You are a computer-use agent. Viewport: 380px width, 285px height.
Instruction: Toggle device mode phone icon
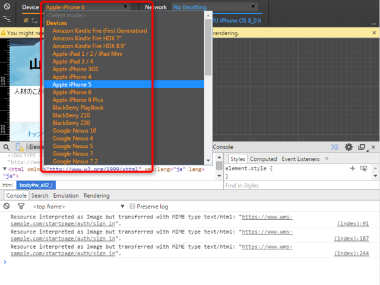pos(20,147)
